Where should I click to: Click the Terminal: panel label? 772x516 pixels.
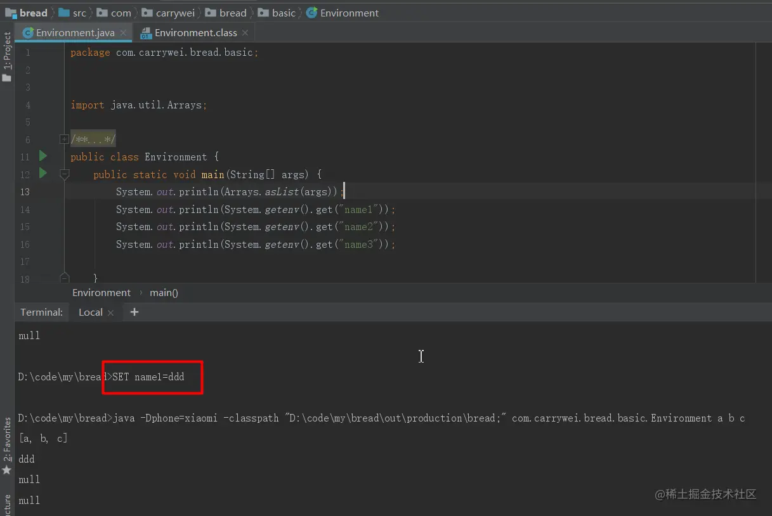(x=41, y=312)
